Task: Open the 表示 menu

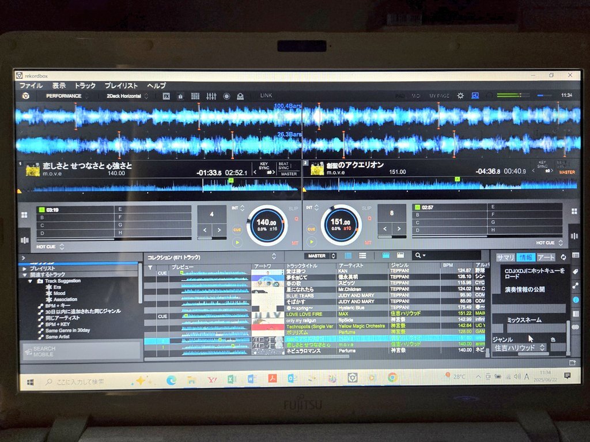Action: 59,86
